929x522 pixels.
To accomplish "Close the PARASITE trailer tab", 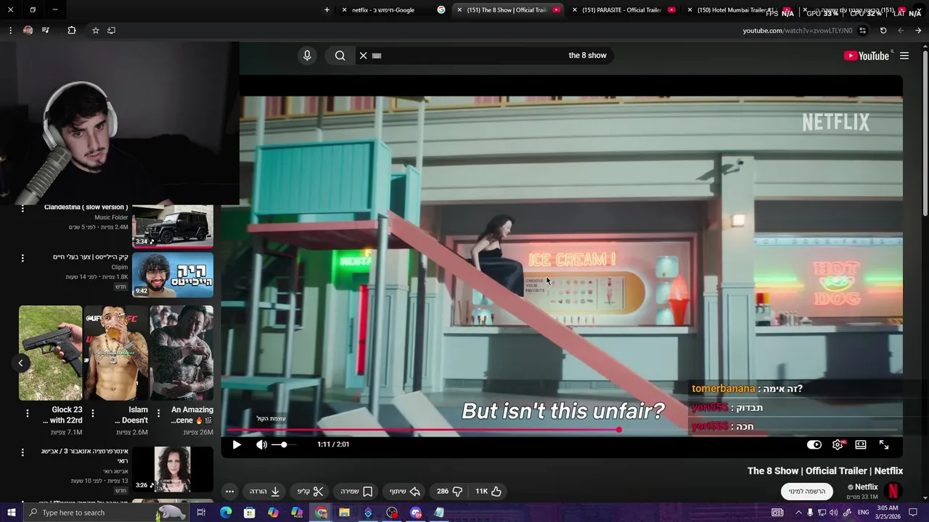I will pos(575,10).
